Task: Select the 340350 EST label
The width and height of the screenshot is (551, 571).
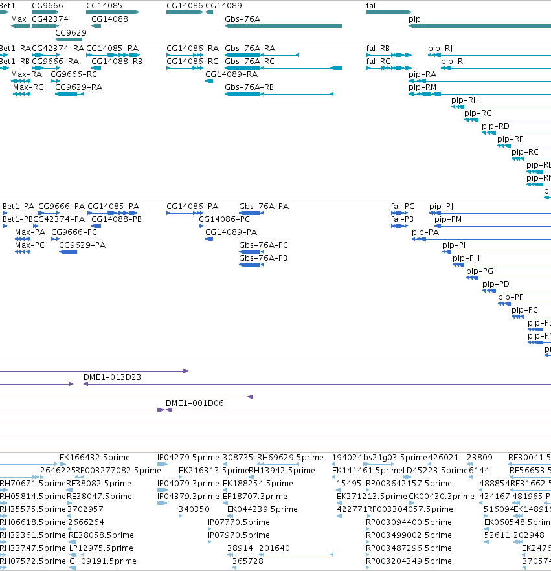Action: click(x=194, y=509)
